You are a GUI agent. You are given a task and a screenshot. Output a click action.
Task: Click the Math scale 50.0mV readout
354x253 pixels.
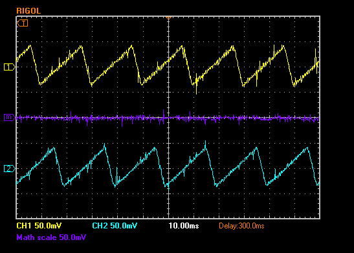[51, 237]
